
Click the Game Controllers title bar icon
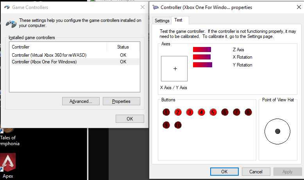coord(7,7)
